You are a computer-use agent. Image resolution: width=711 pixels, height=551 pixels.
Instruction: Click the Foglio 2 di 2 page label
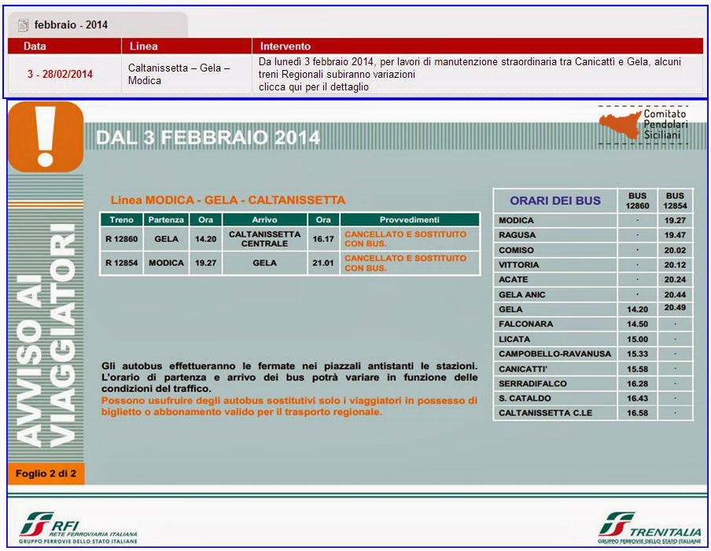pyautogui.click(x=46, y=474)
